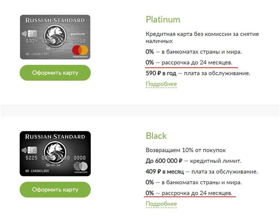Click the underlined installment text under Black
This screenshot has height=219, width=280.
click(x=189, y=193)
